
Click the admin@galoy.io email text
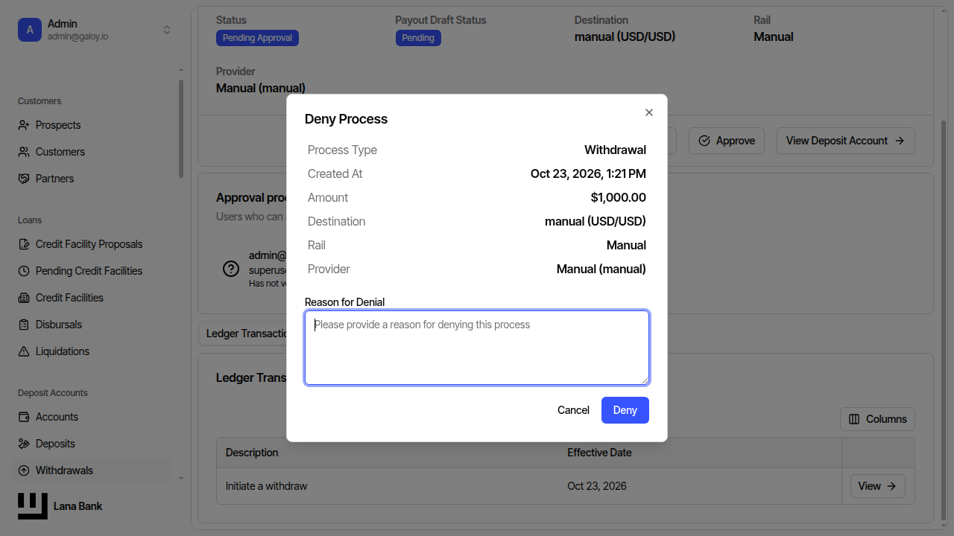click(78, 36)
